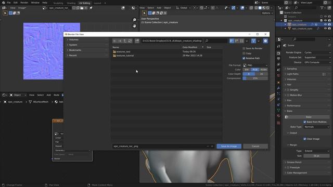The image size is (333, 187).
Task: Enable the Copy checkbox
Action: [x=244, y=53]
